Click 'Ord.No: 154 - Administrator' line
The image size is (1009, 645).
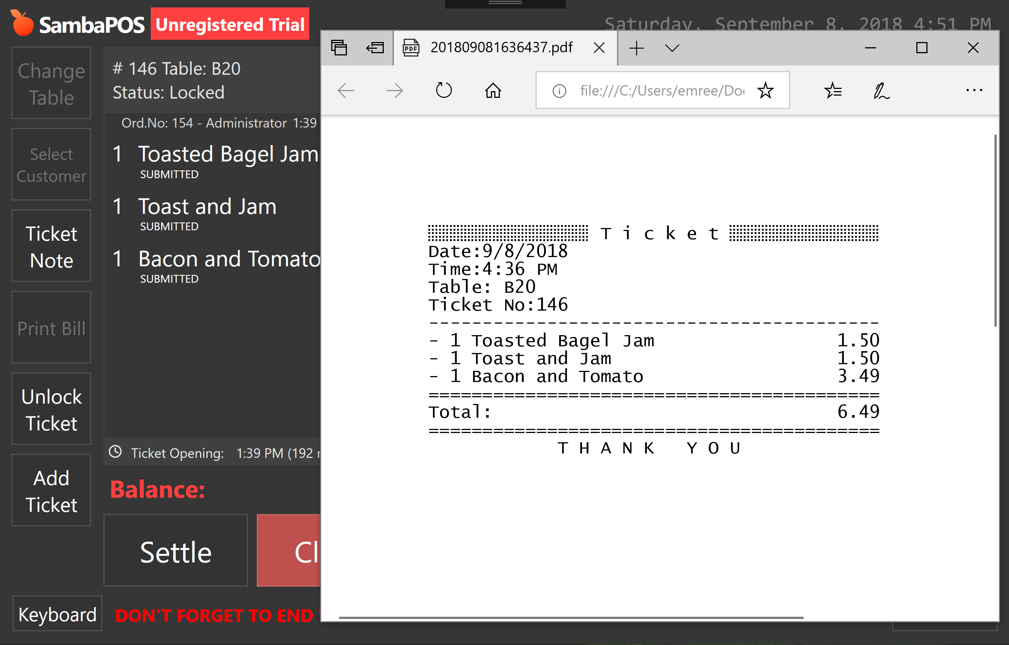point(204,123)
